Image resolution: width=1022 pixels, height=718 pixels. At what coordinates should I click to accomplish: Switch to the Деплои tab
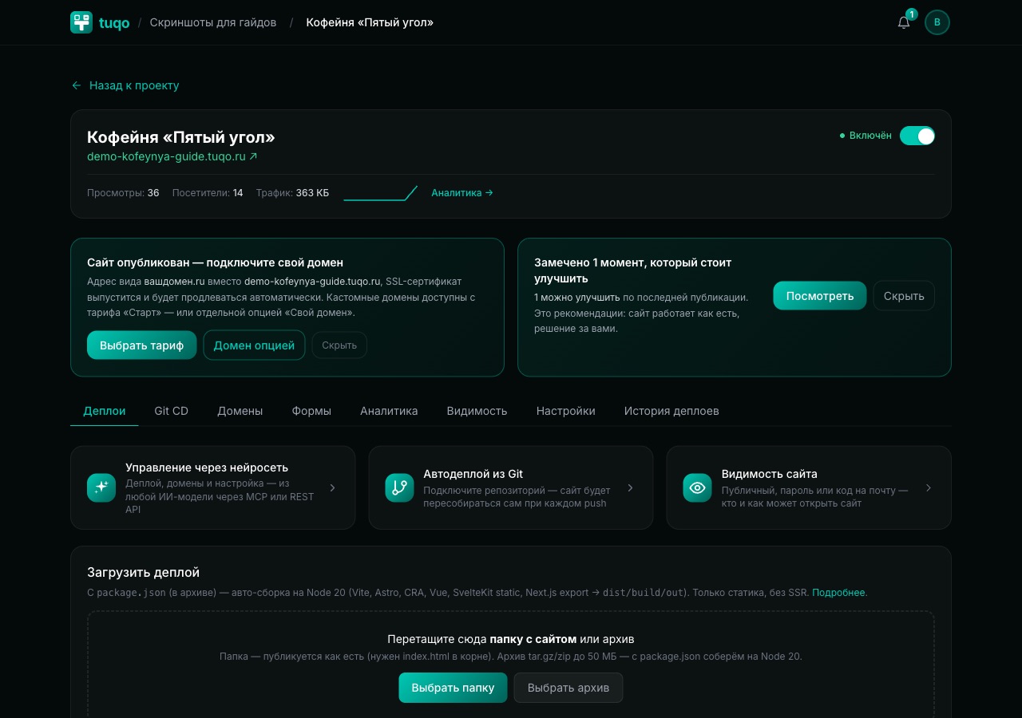pyautogui.click(x=105, y=411)
